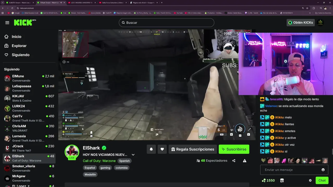The image size is (333, 187).
Task: Open the emoji picker in chat input
Action: point(323,170)
